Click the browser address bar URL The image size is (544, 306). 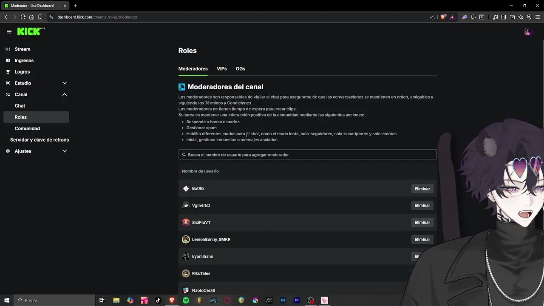coord(97,17)
